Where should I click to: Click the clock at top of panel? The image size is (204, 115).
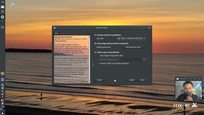pyautogui.click(x=3, y=2)
